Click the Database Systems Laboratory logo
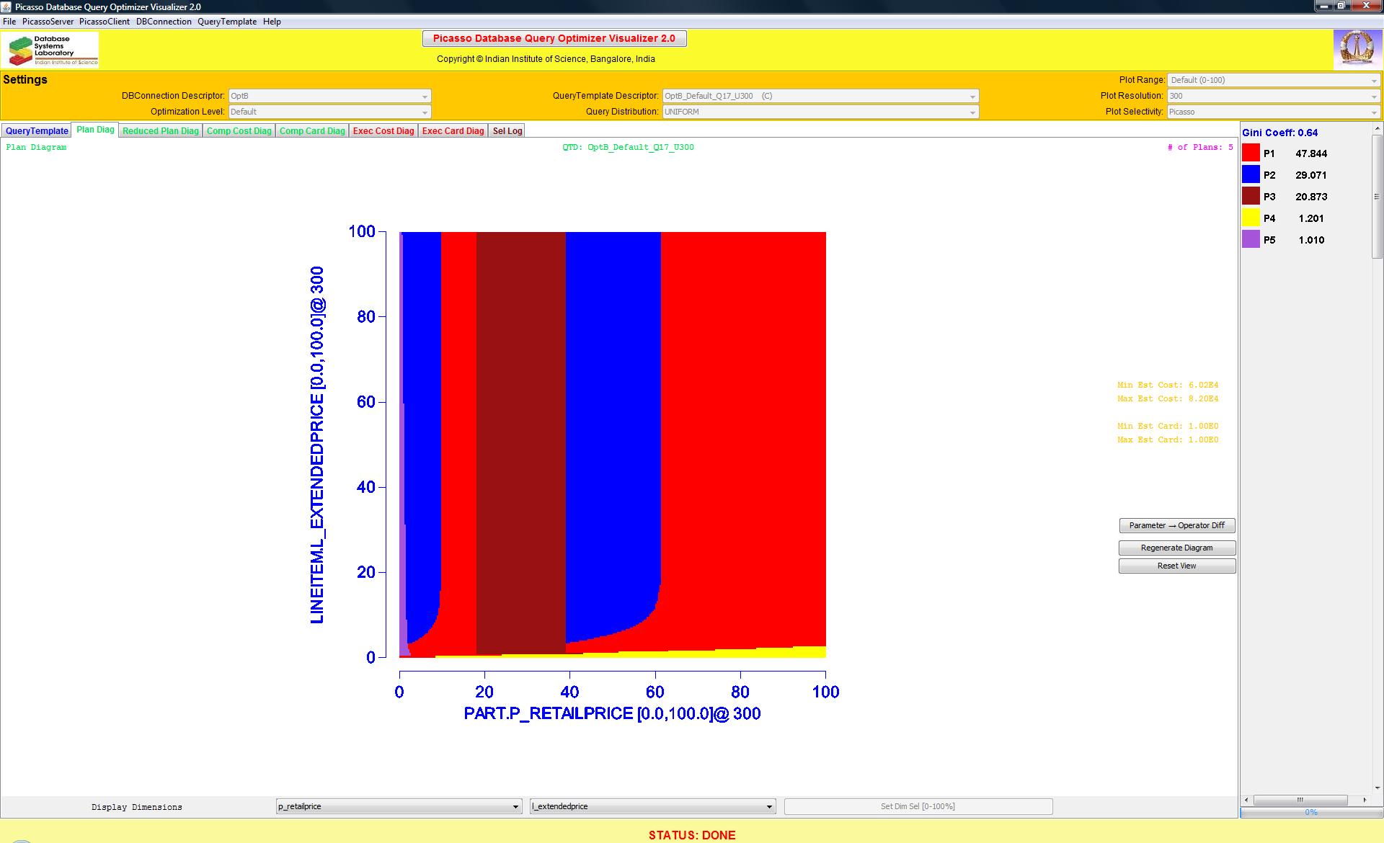The image size is (1384, 843). (x=52, y=50)
